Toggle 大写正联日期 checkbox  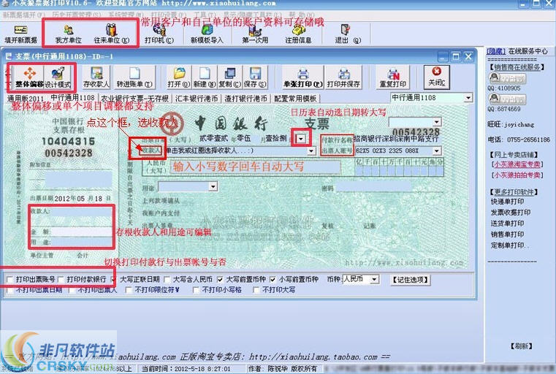(113, 280)
